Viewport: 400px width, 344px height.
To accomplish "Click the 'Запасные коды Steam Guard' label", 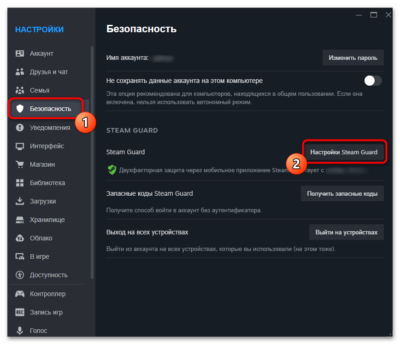I will [x=149, y=193].
